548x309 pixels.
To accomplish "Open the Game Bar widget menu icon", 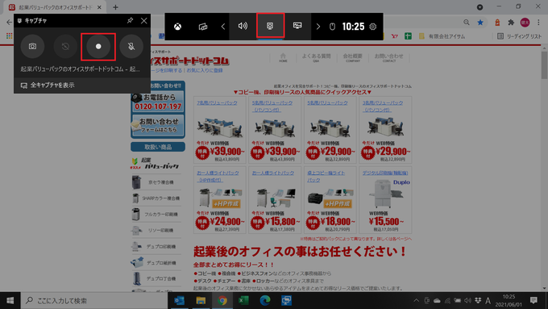I will 203,27.
